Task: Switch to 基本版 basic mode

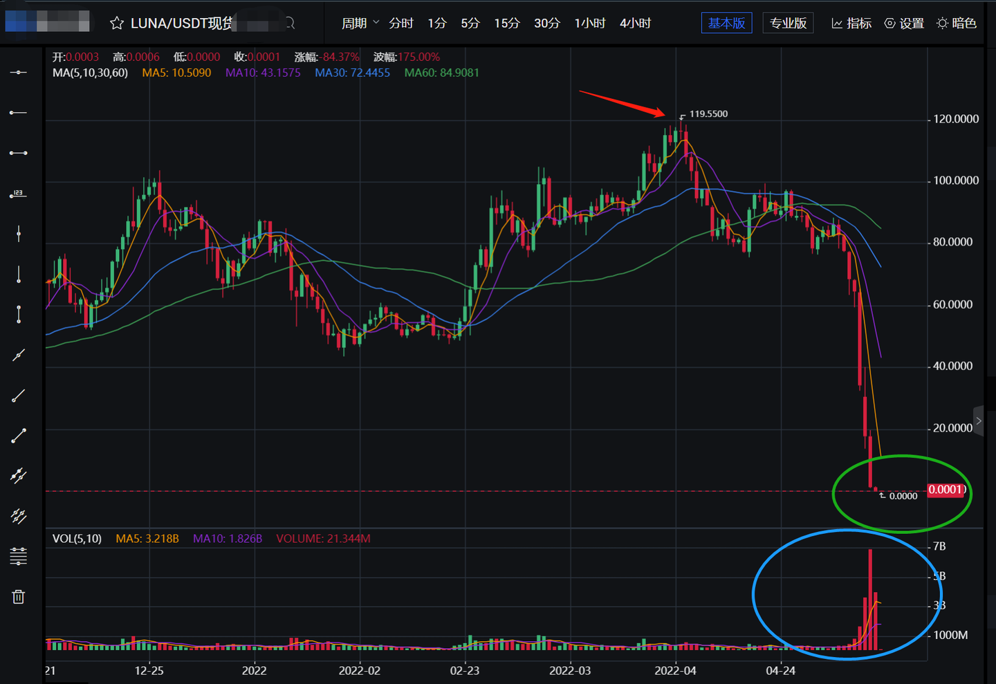Action: (x=726, y=23)
